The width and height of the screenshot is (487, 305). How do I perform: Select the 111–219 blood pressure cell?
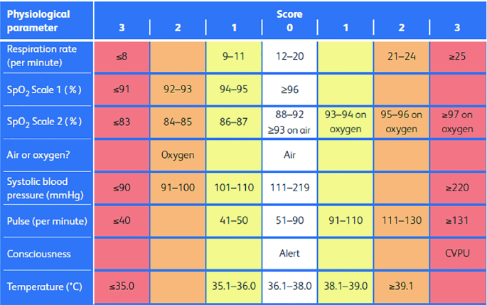(289, 187)
